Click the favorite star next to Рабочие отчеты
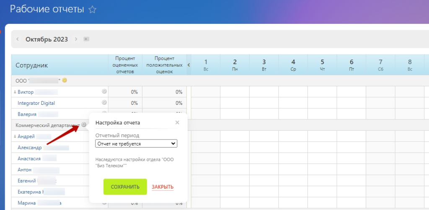This screenshot has width=429, height=210. click(x=93, y=10)
